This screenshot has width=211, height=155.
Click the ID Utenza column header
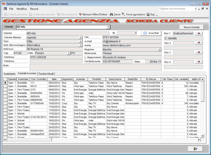[x=151, y=79]
